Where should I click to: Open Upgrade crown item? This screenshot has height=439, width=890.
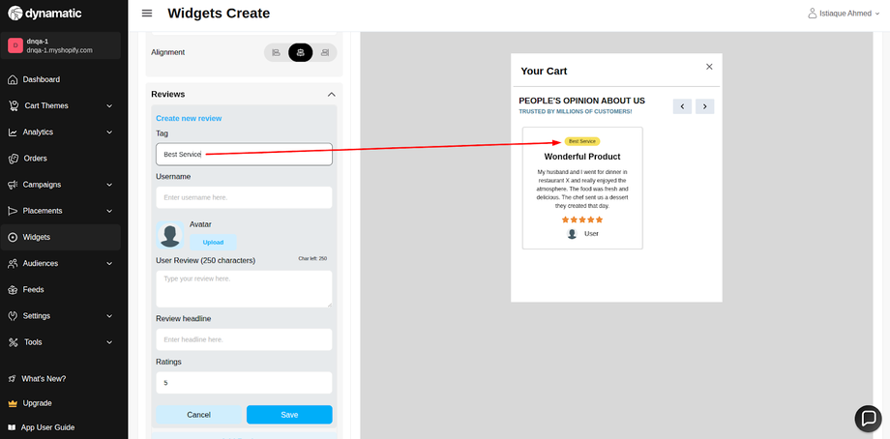pyautogui.click(x=37, y=403)
